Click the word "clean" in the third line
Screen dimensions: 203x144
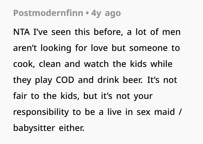pyautogui.click(x=49, y=64)
